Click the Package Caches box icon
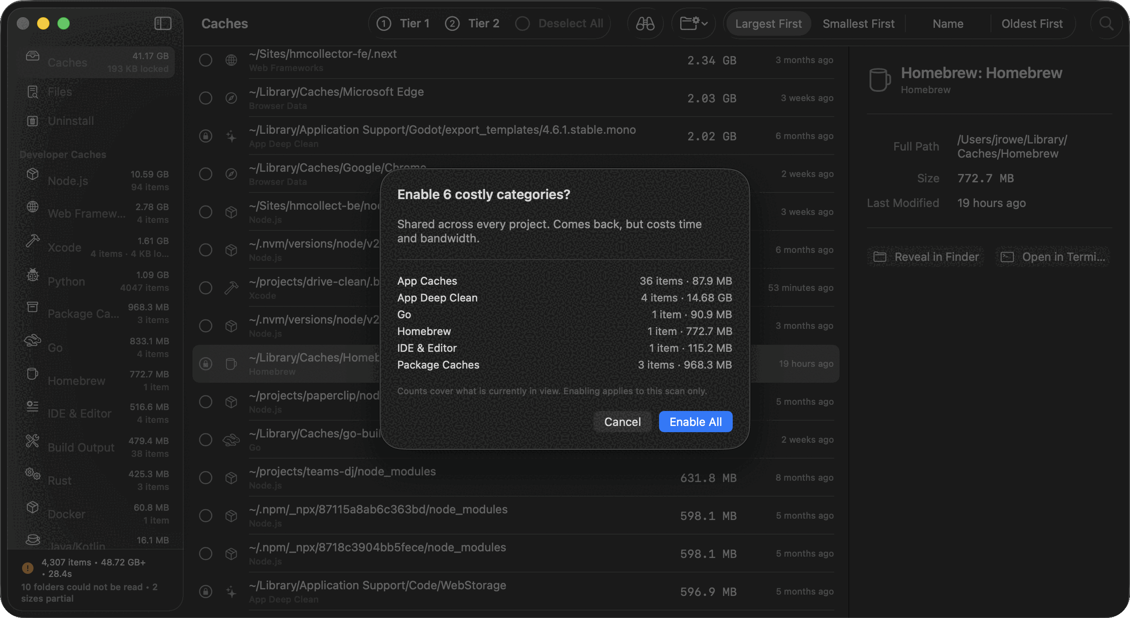The width and height of the screenshot is (1130, 618). click(33, 307)
